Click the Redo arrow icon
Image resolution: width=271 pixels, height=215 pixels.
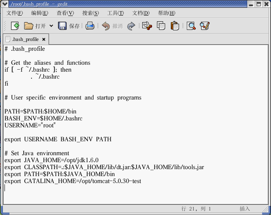click(131, 26)
